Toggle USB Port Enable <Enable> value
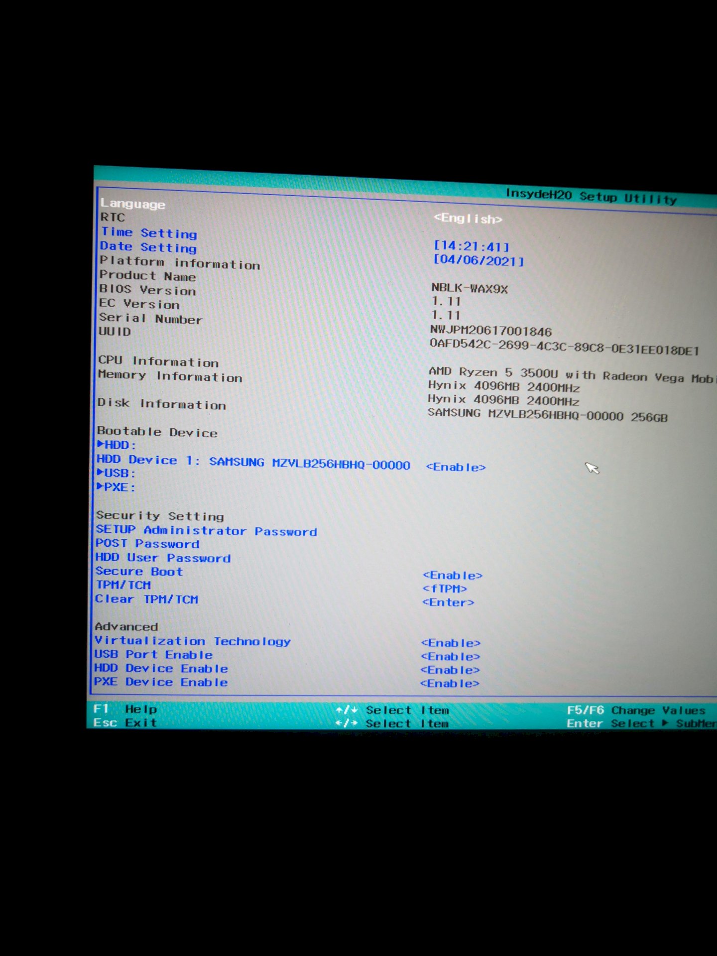 click(x=450, y=656)
